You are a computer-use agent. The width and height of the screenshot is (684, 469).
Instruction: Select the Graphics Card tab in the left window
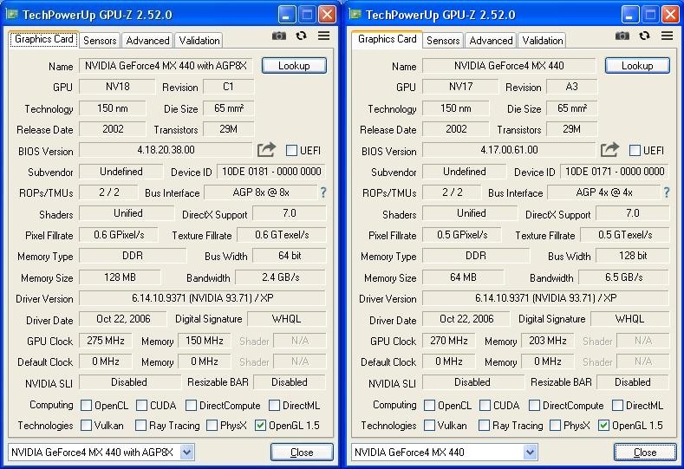coord(43,39)
